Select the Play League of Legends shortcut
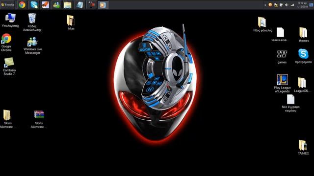The image size is (314, 176). click(x=283, y=84)
